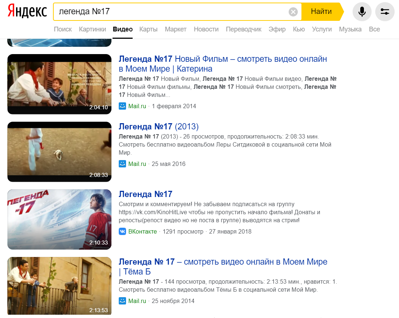Open link Легенда №17 (2013)
This screenshot has width=399, height=318.
click(x=159, y=126)
